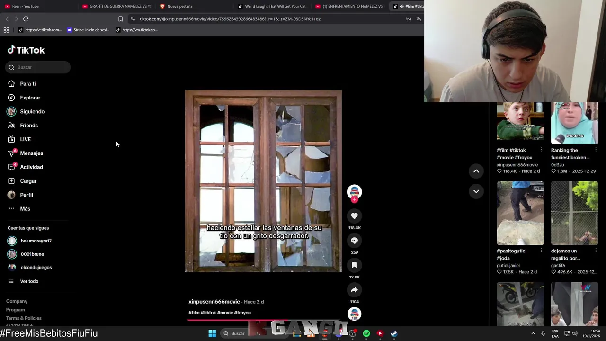This screenshot has height=341, width=606.
Task: Open the #pasitogutiel recommended video thumbnail
Action: coord(520,213)
